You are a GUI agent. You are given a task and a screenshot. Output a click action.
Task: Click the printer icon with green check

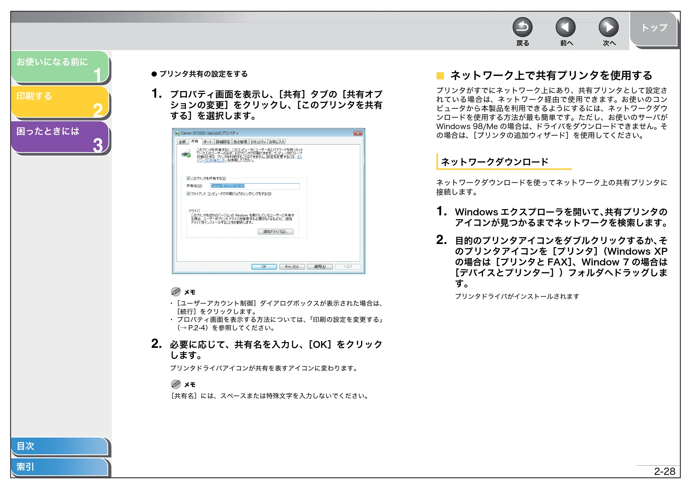coord(186,154)
